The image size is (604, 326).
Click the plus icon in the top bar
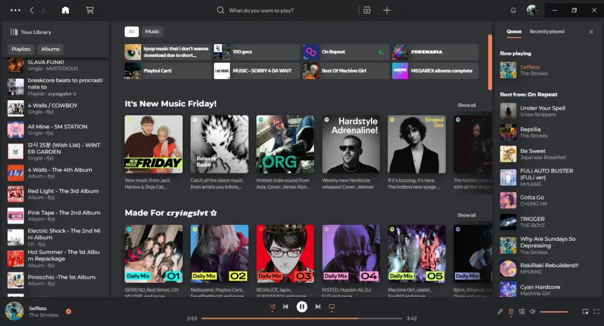point(387,10)
